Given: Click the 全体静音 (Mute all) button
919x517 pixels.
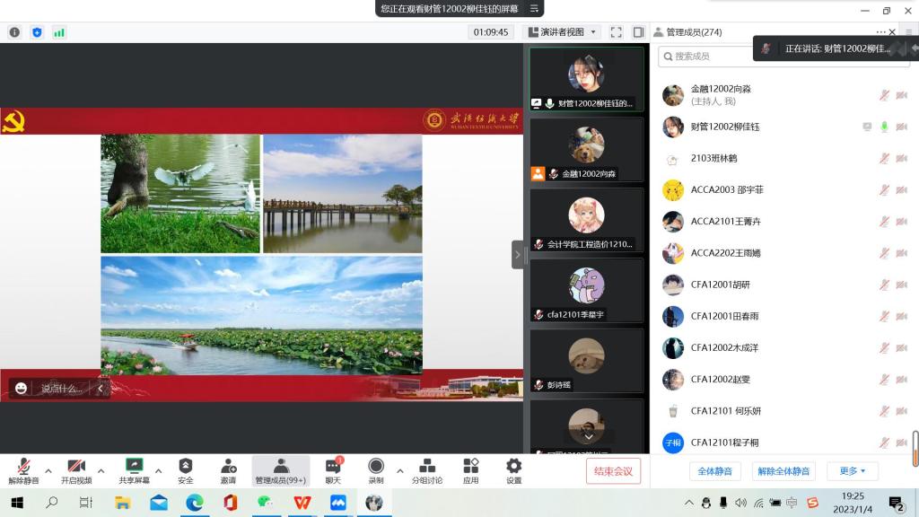Looking at the screenshot, I should click(715, 471).
